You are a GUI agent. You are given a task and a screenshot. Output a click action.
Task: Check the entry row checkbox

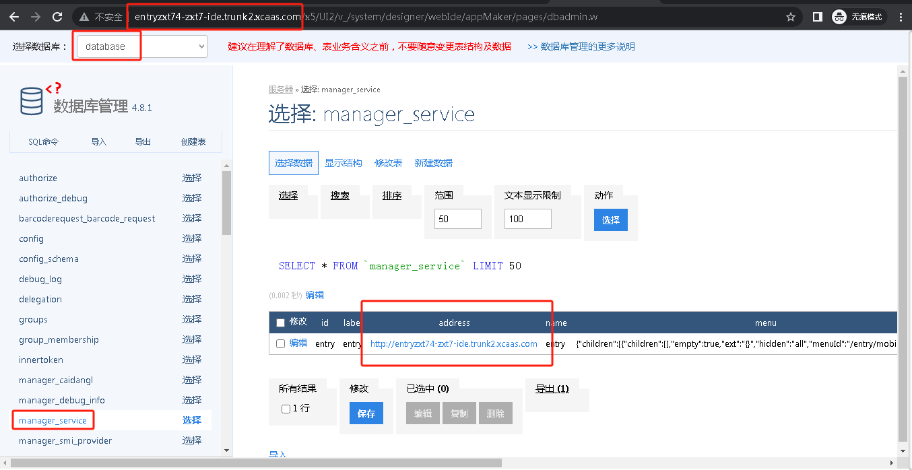(281, 343)
